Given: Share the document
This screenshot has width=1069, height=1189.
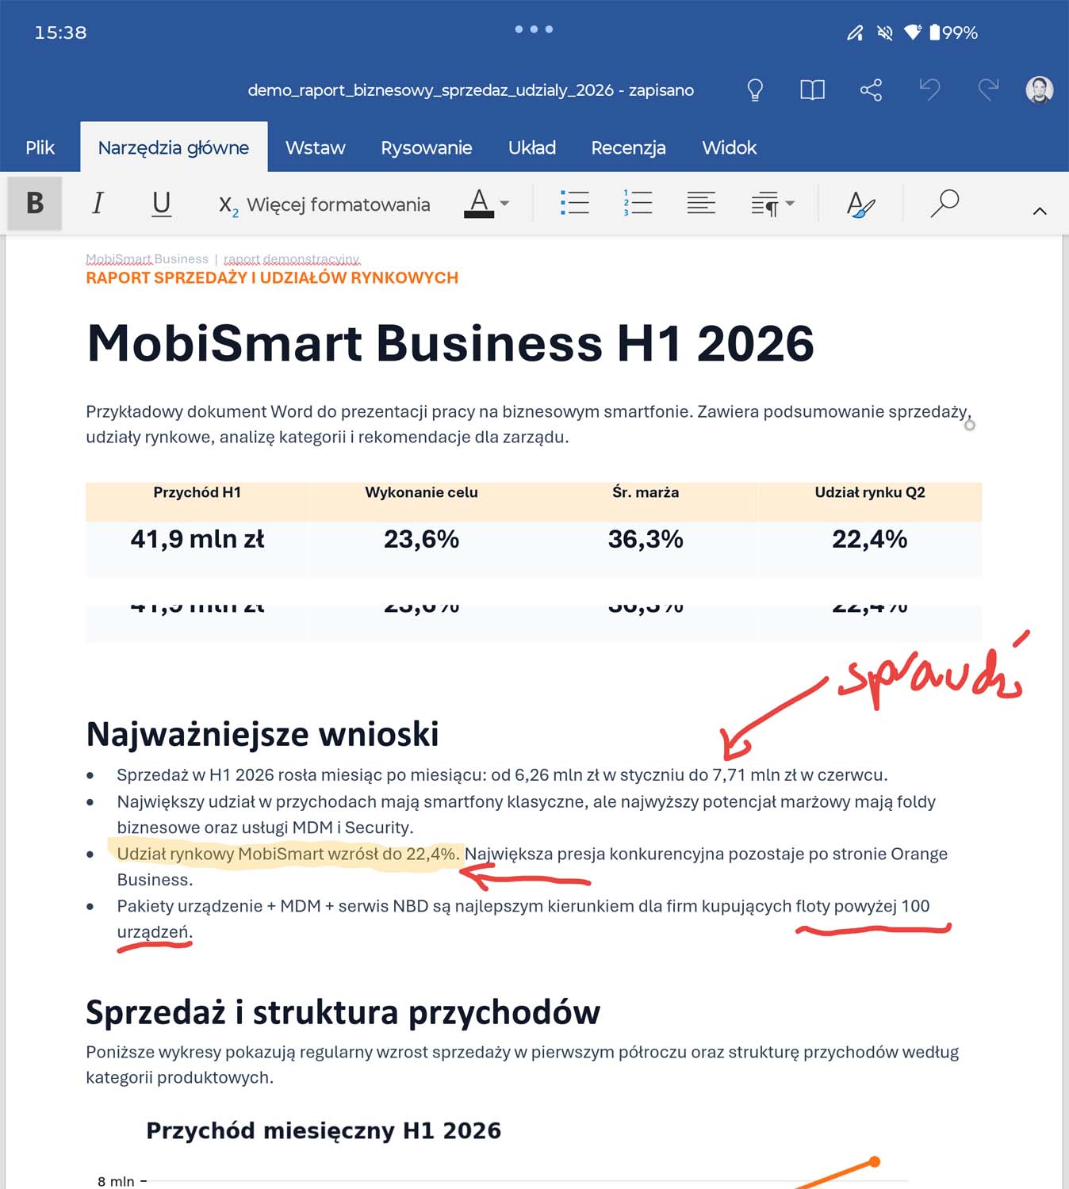Looking at the screenshot, I should pyautogui.click(x=871, y=90).
